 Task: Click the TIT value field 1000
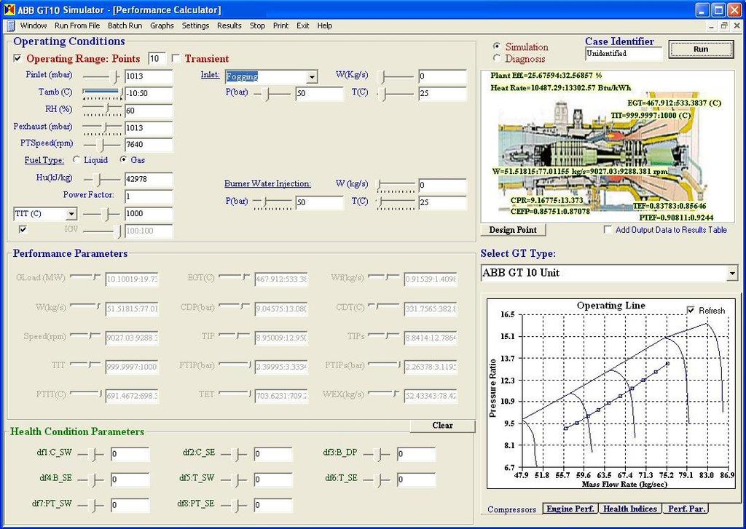(x=149, y=214)
